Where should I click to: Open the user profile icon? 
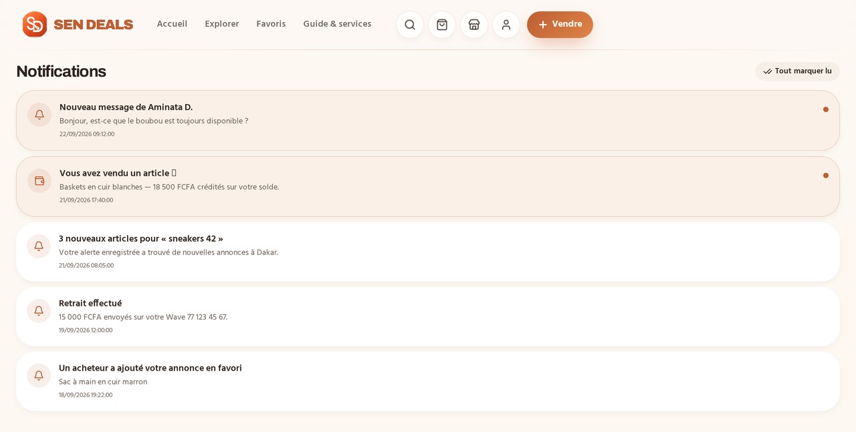pos(506,25)
